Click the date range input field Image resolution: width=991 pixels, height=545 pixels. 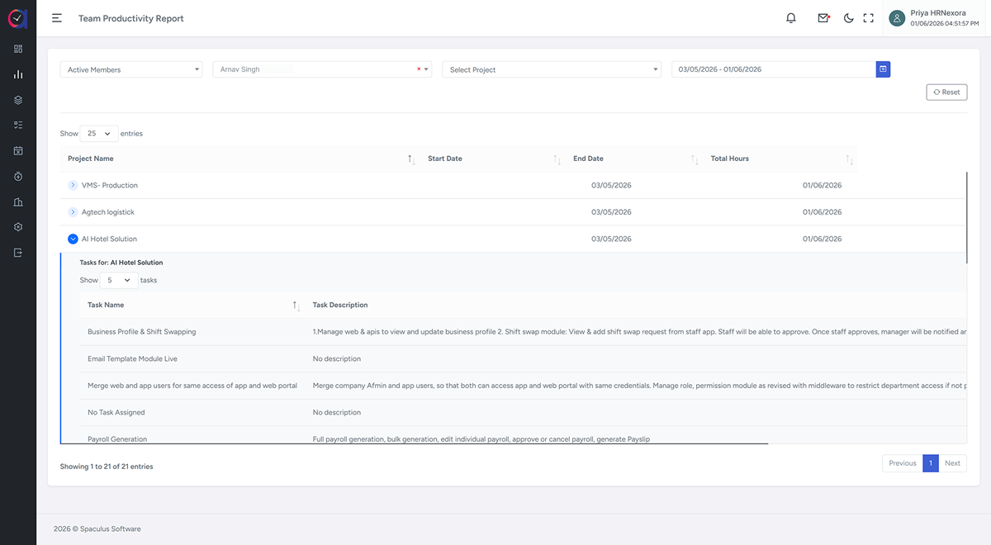(774, 69)
